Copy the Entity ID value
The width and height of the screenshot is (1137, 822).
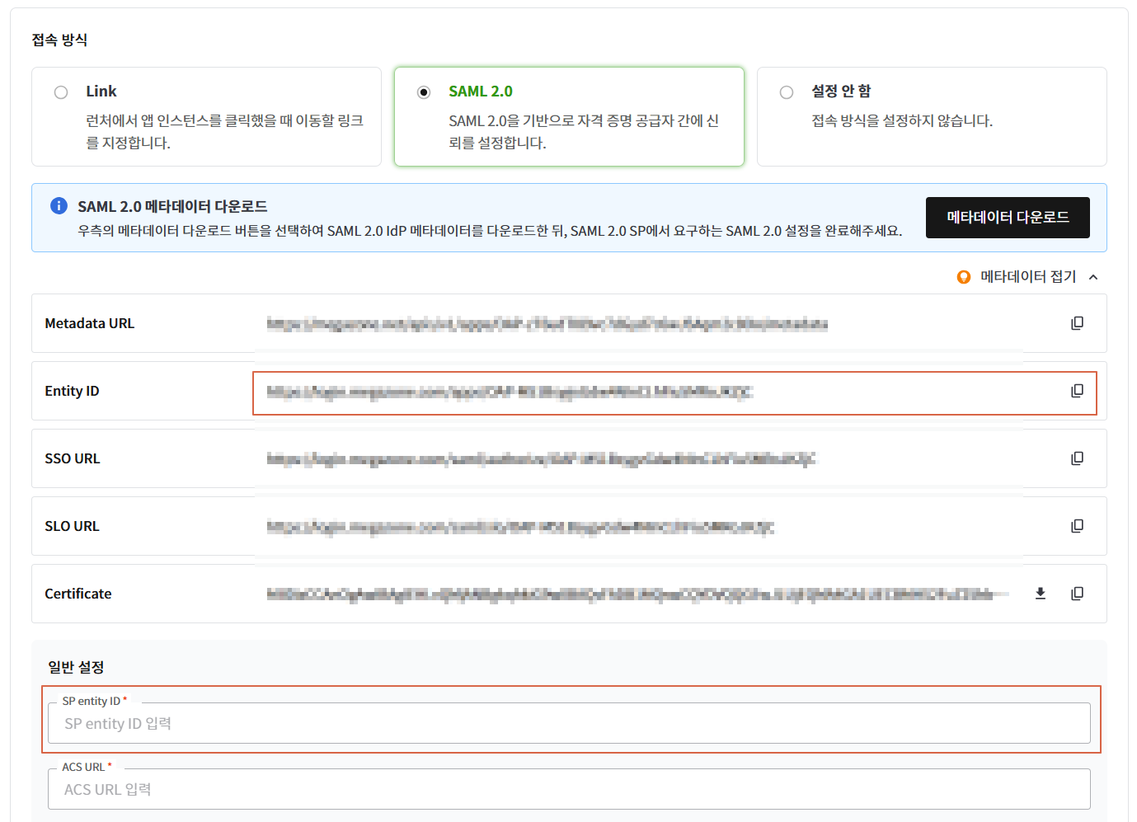[1077, 391]
